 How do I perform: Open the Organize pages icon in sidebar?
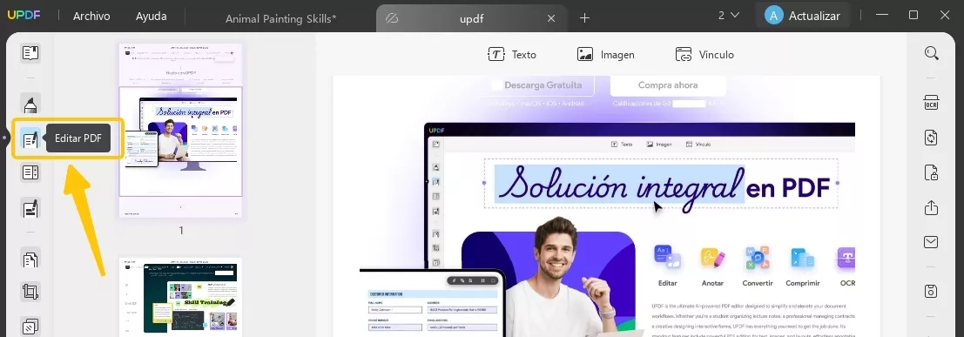tap(30, 259)
